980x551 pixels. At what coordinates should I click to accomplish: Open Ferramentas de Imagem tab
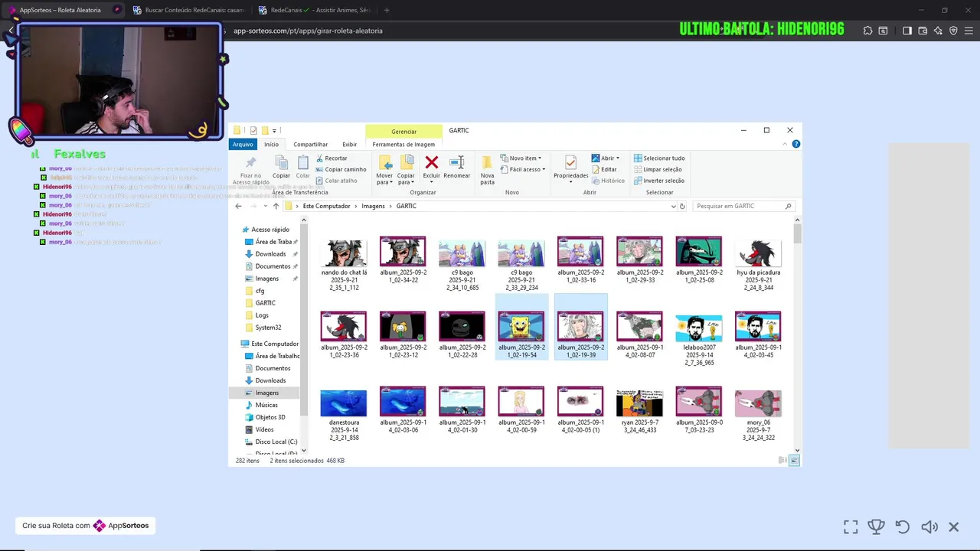click(403, 144)
